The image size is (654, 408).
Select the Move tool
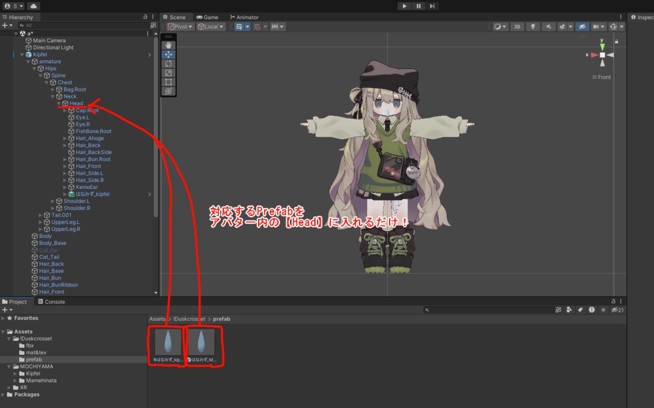pyautogui.click(x=169, y=54)
